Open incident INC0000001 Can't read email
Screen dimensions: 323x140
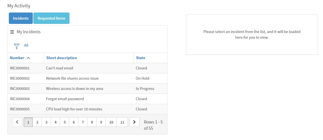click(x=87, y=68)
